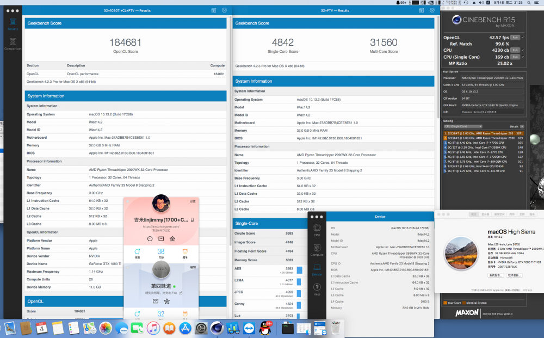The width and height of the screenshot is (544, 338).
Task: Toggle CPU test checkbox in Cinebench
Action: pos(523,50)
